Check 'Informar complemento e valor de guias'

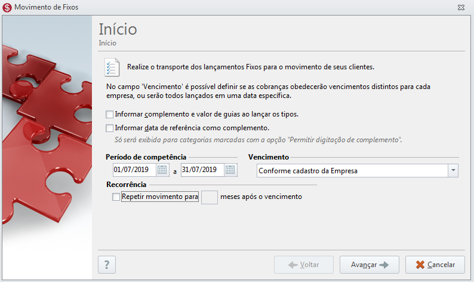pos(109,114)
